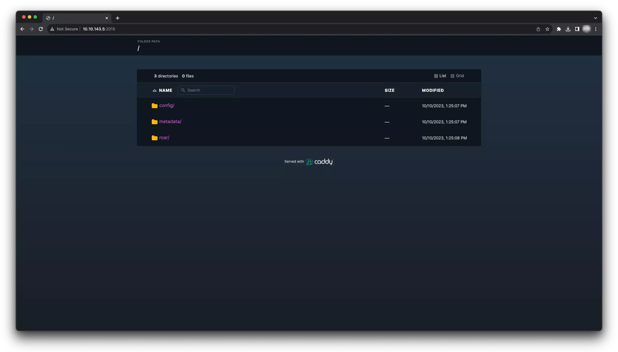618x352 pixels.
Task: Open the blurred profile avatar
Action: (587, 29)
